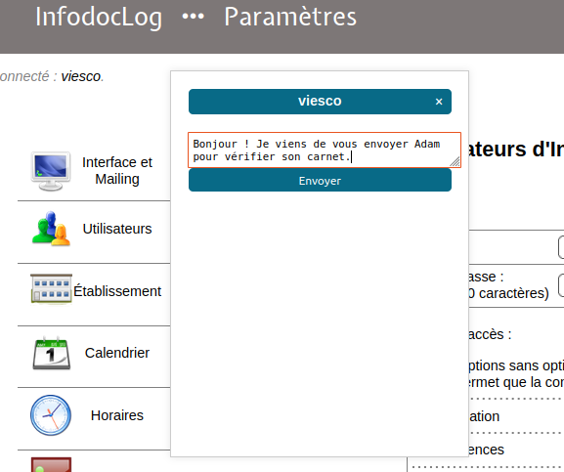
Task: Open the three-dots menu beside InfodocLog
Action: (194, 17)
